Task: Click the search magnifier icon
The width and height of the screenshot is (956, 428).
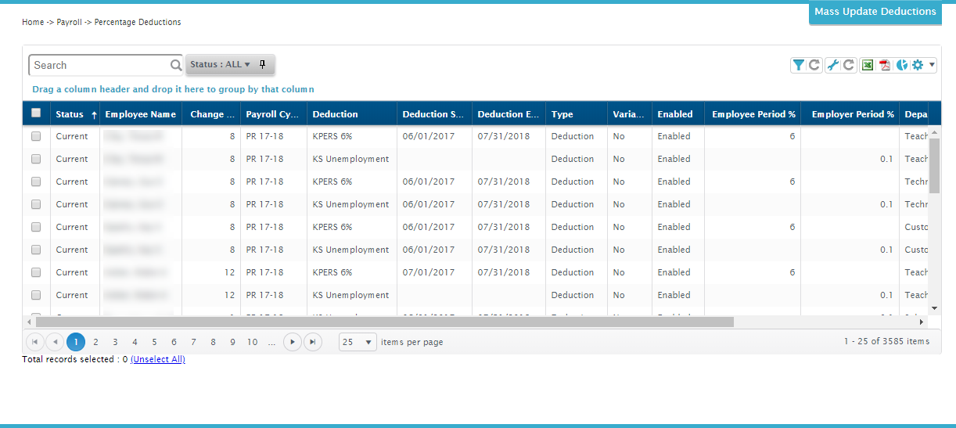Action: (x=176, y=65)
